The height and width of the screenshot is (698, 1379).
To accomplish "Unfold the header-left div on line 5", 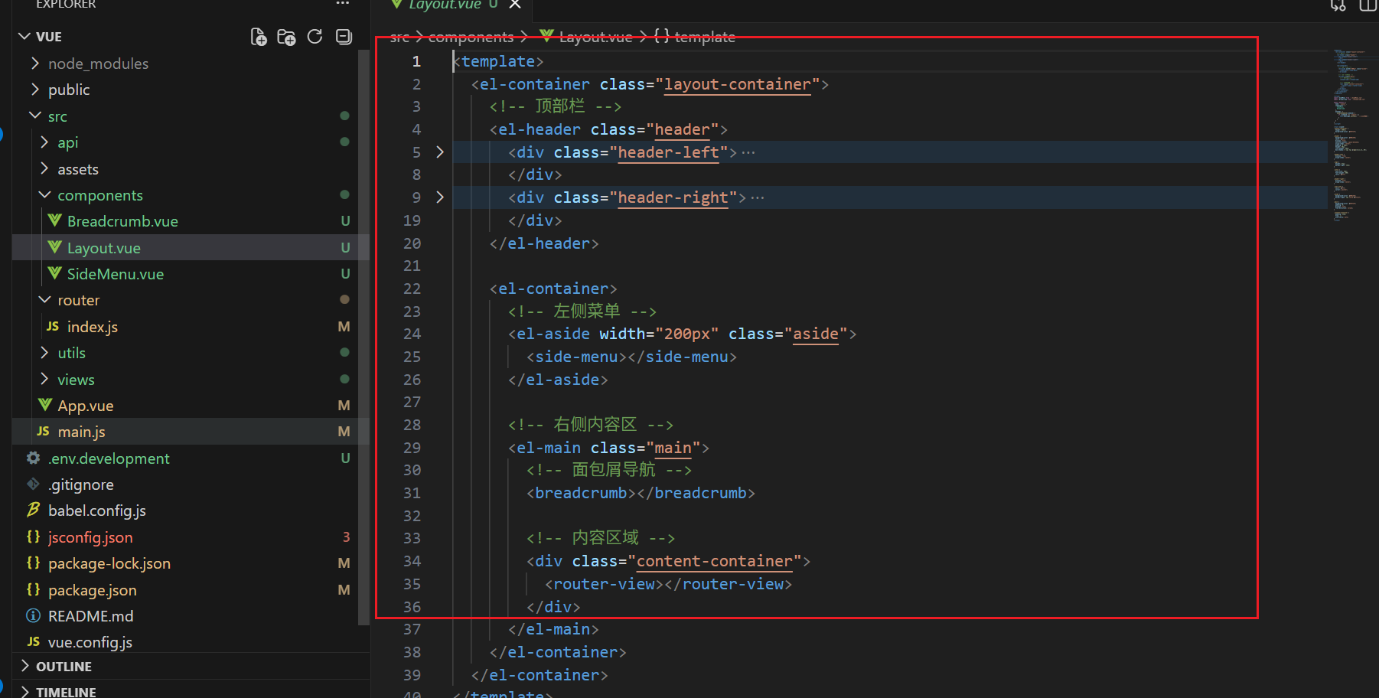I will tap(440, 152).
